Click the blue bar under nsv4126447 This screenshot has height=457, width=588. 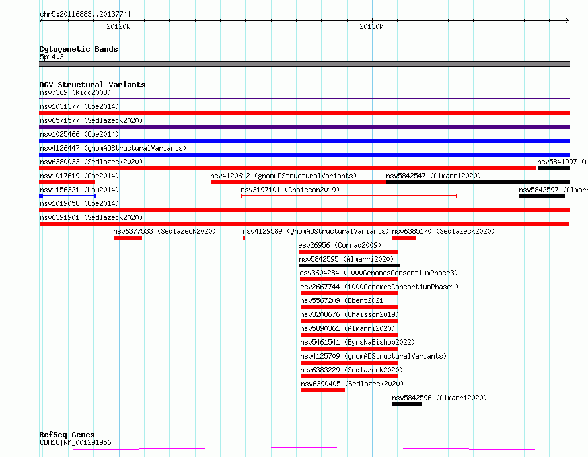tap(304, 155)
